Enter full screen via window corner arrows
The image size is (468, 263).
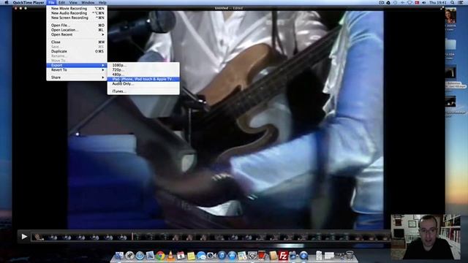[x=442, y=8]
